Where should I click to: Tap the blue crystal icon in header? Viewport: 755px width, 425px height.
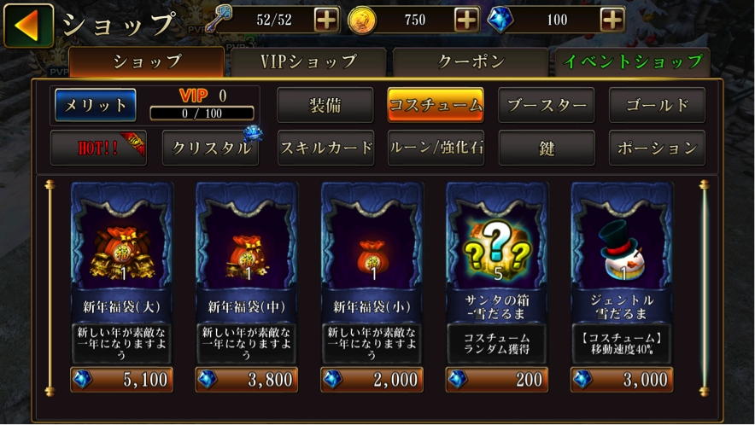(500, 20)
